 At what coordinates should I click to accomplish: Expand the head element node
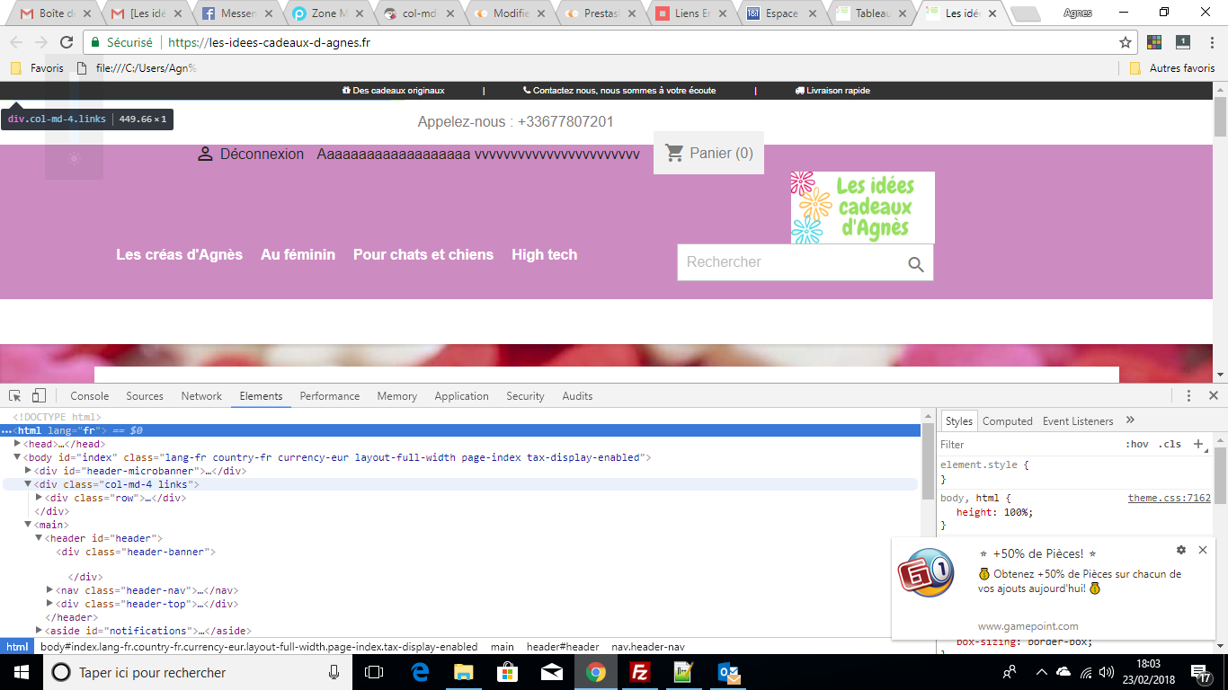[x=17, y=444]
